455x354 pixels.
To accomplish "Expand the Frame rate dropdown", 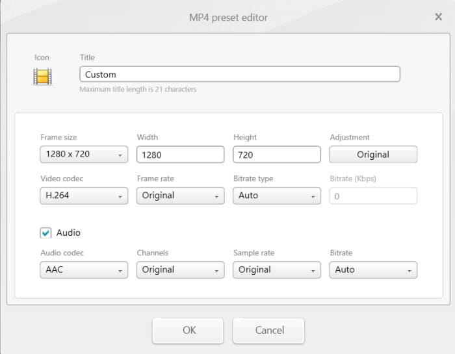I will coord(180,196).
